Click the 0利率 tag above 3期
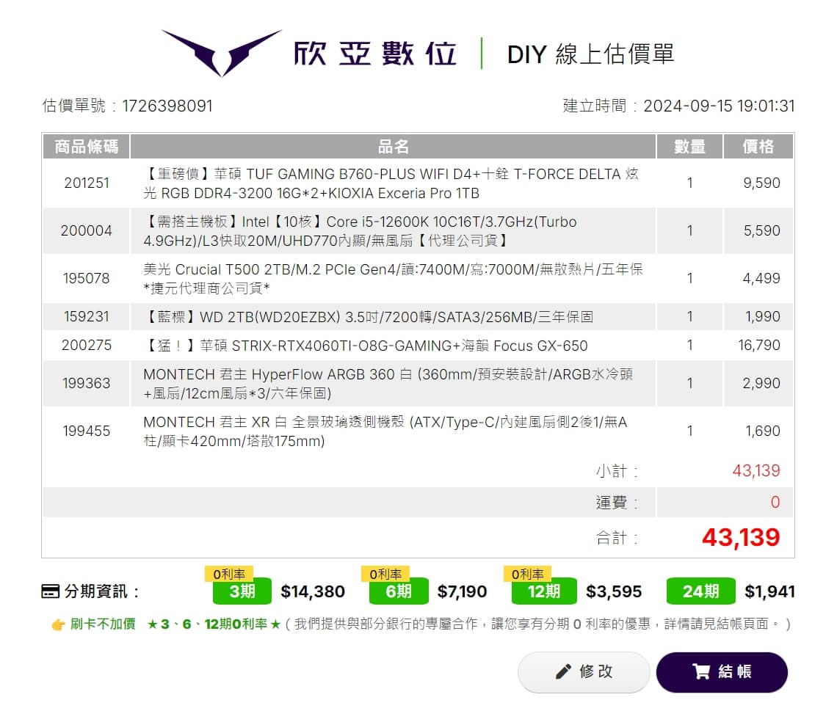The image size is (837, 722). pos(229,575)
